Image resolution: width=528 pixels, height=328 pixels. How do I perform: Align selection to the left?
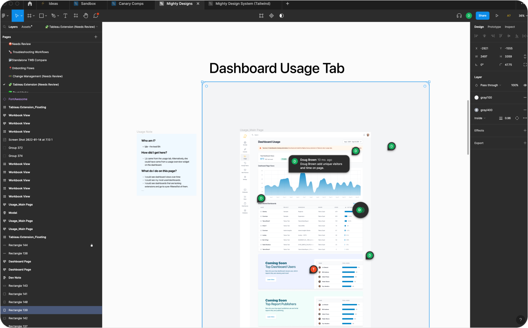click(476, 36)
